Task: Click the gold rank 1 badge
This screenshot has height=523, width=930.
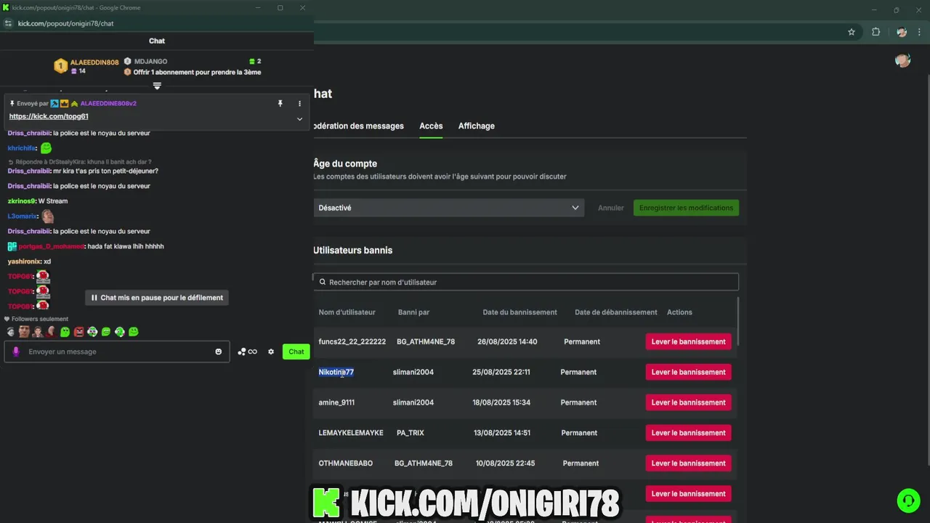Action: pos(61,66)
